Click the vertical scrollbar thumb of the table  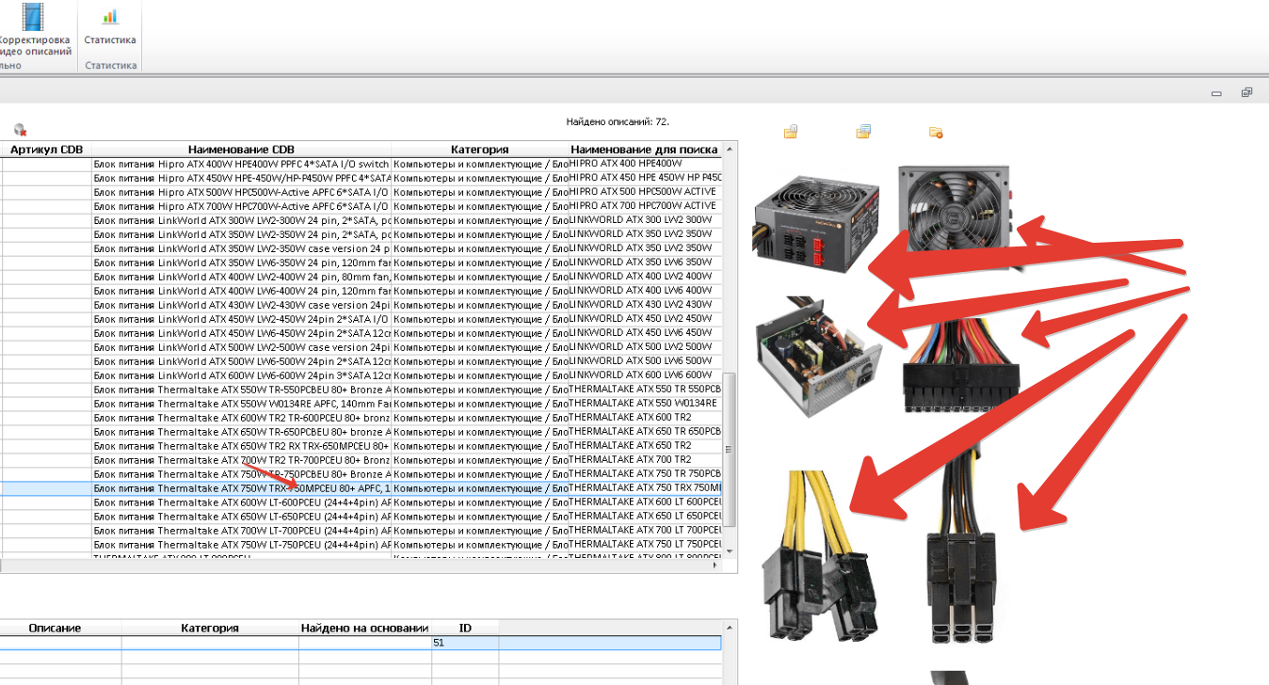click(730, 450)
